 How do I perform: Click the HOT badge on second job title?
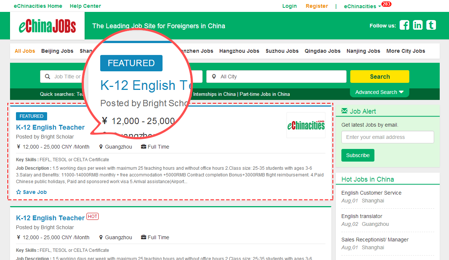click(92, 217)
